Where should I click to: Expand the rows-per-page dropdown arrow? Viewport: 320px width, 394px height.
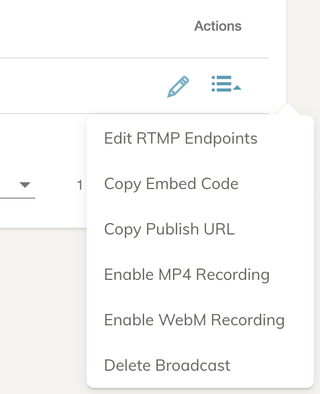pyautogui.click(x=25, y=185)
